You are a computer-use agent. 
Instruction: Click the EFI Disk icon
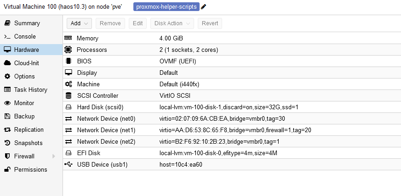pyautogui.click(x=69, y=153)
